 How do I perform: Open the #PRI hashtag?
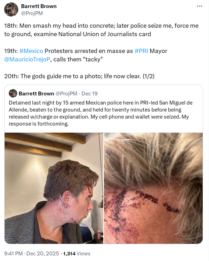141,51
